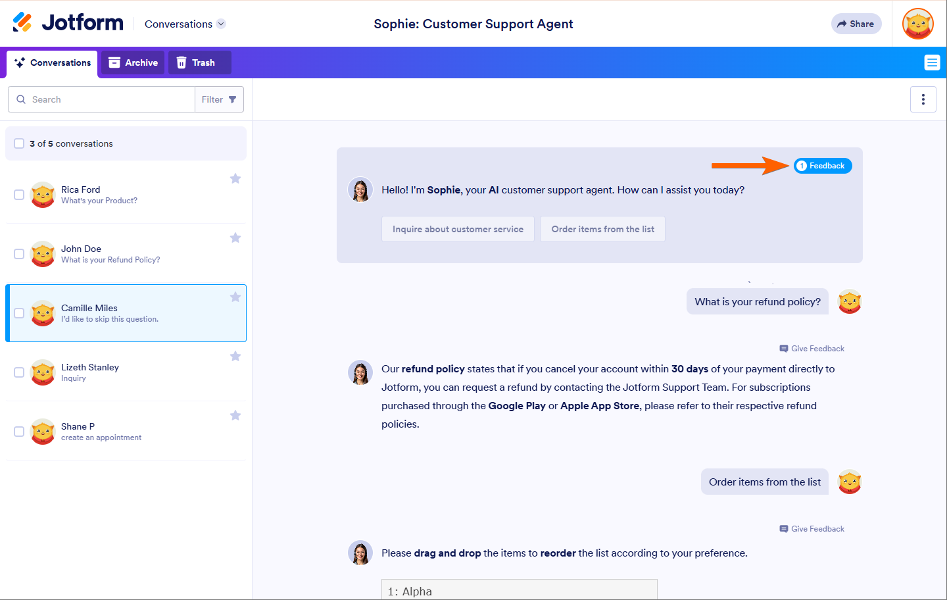Click Give Feedback above refund policy reply
Image resolution: width=947 pixels, height=600 pixels.
(812, 349)
